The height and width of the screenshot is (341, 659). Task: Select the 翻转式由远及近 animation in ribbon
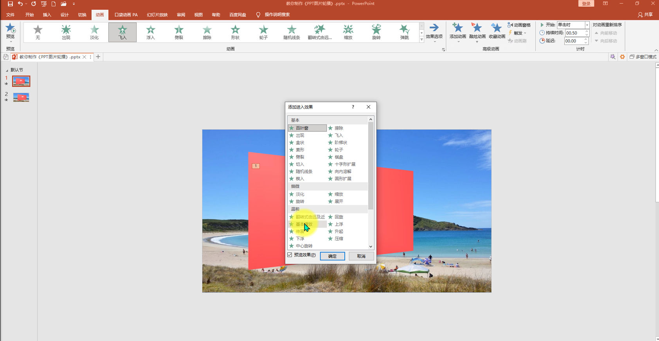pyautogui.click(x=320, y=32)
